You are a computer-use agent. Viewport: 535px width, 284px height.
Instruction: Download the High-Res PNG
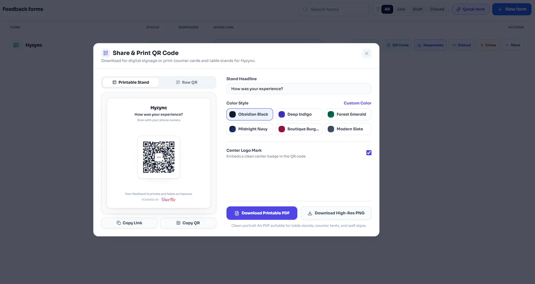[336, 213]
